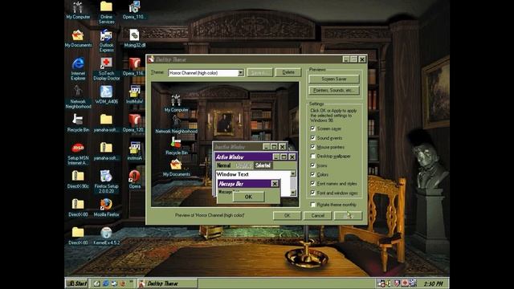Viewport: 514px width, 289px height.
Task: Click the Setup MSN Internet Access icon
Action: tap(78, 153)
